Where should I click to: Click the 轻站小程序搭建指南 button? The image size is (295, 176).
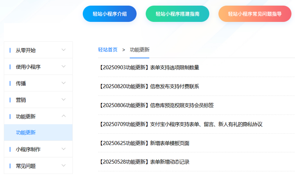[x=177, y=14]
